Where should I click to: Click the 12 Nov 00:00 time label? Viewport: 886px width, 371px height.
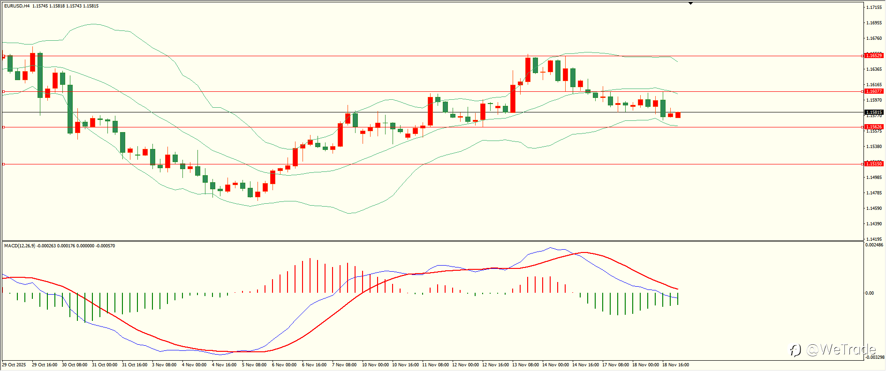(x=465, y=365)
